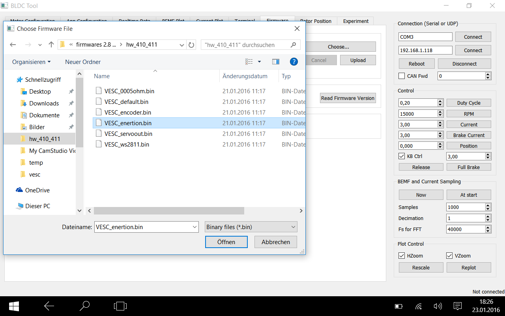Toggle the preview pane icon
This screenshot has width=505, height=316.
(276, 62)
